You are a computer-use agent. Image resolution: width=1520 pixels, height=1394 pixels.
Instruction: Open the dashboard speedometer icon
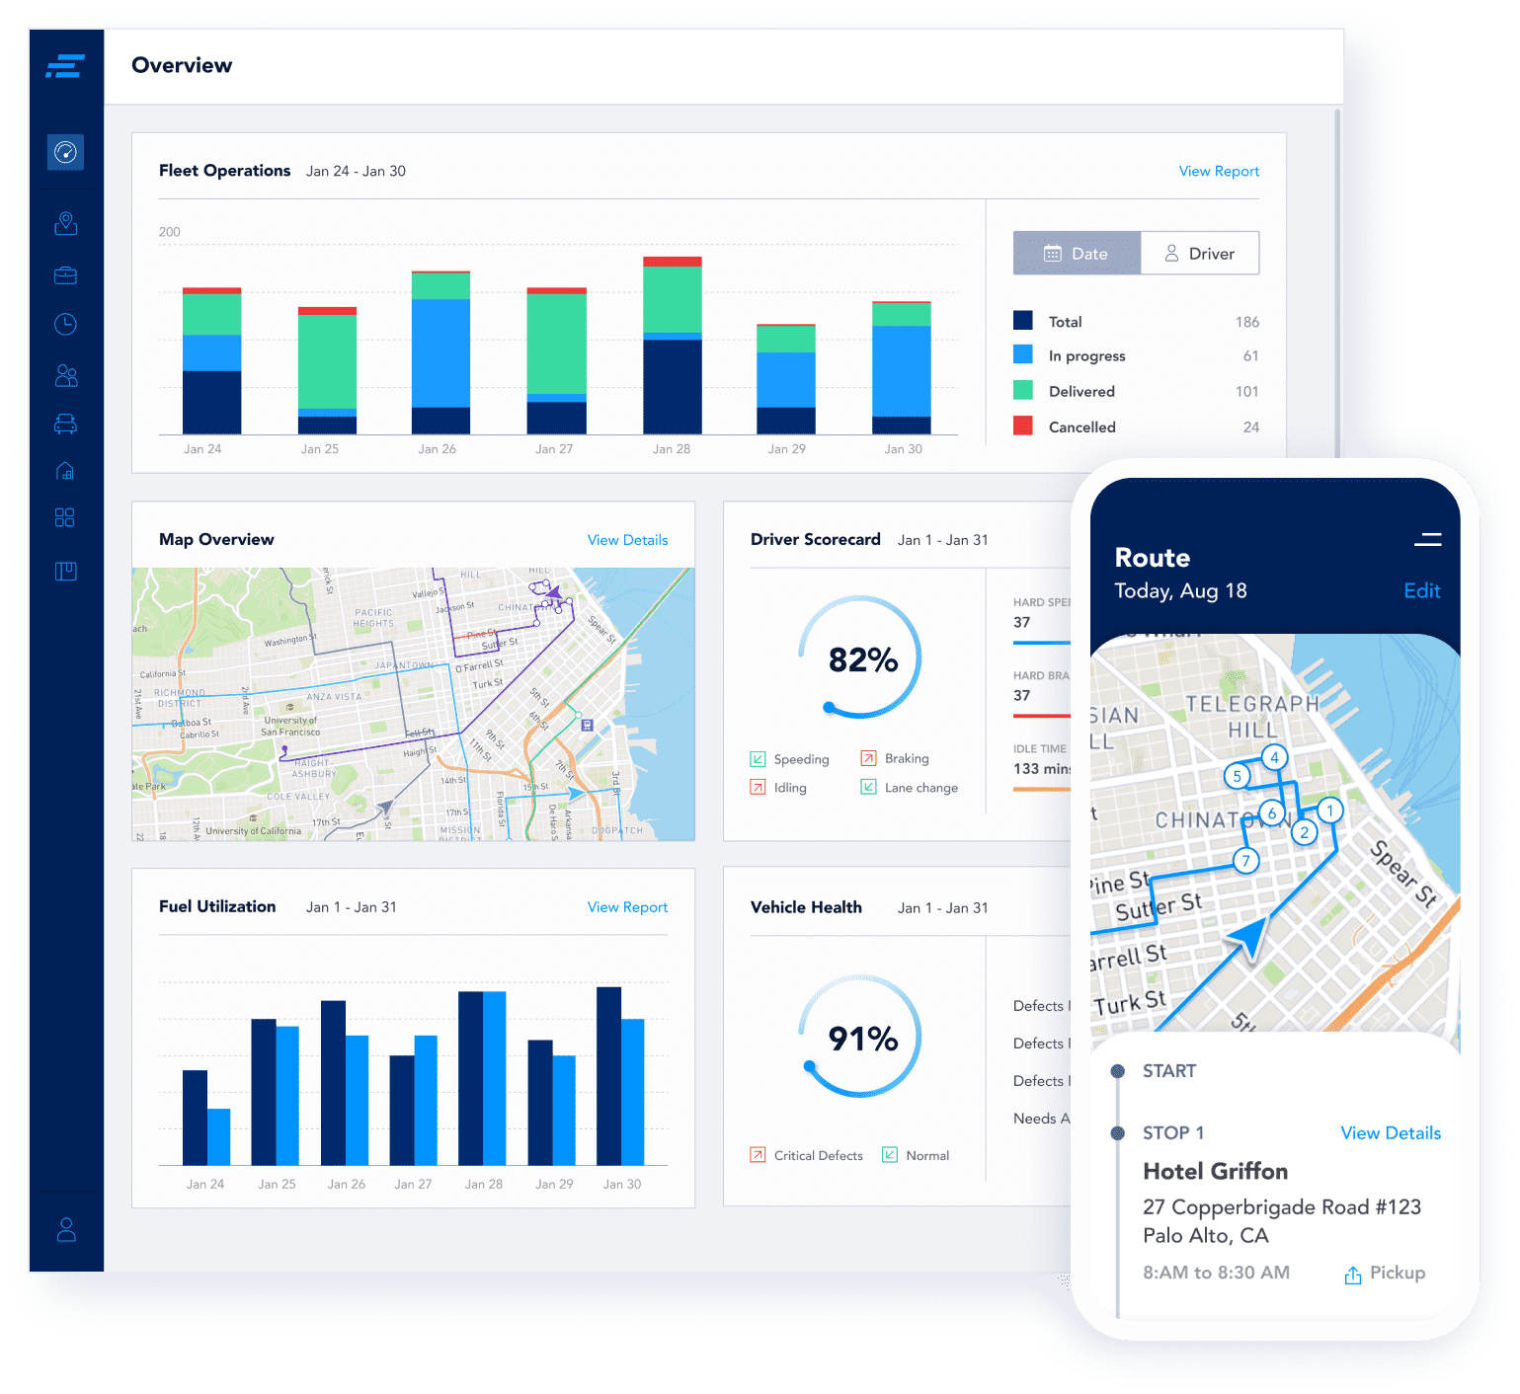(x=65, y=152)
